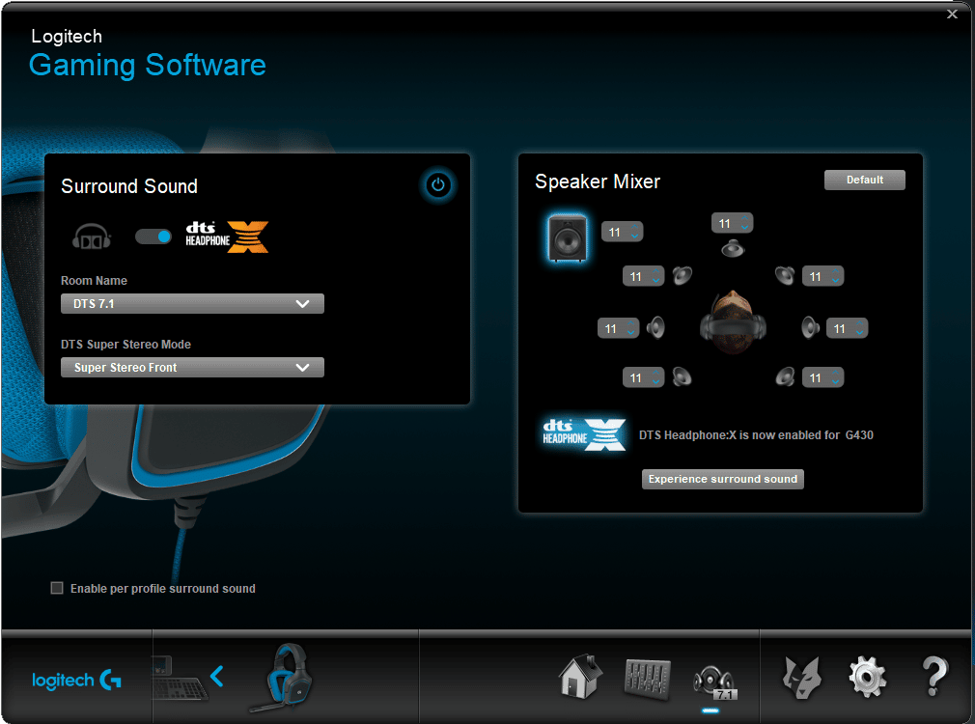Screen dimensions: 975x724
Task: Click the listener head with headphones
Action: coord(733,322)
